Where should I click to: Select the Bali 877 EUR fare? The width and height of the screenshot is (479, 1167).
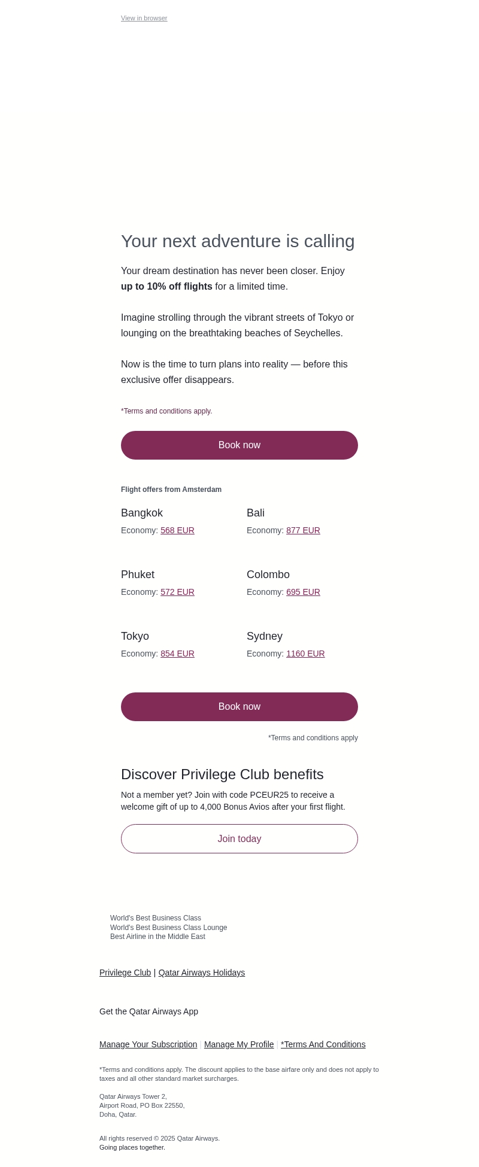[x=303, y=531]
